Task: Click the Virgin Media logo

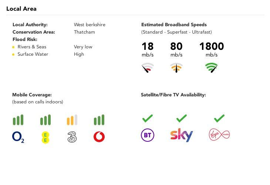Action: (x=219, y=135)
